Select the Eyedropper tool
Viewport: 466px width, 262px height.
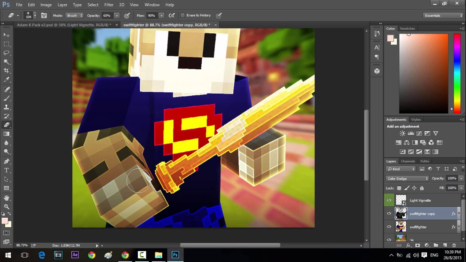click(7, 80)
